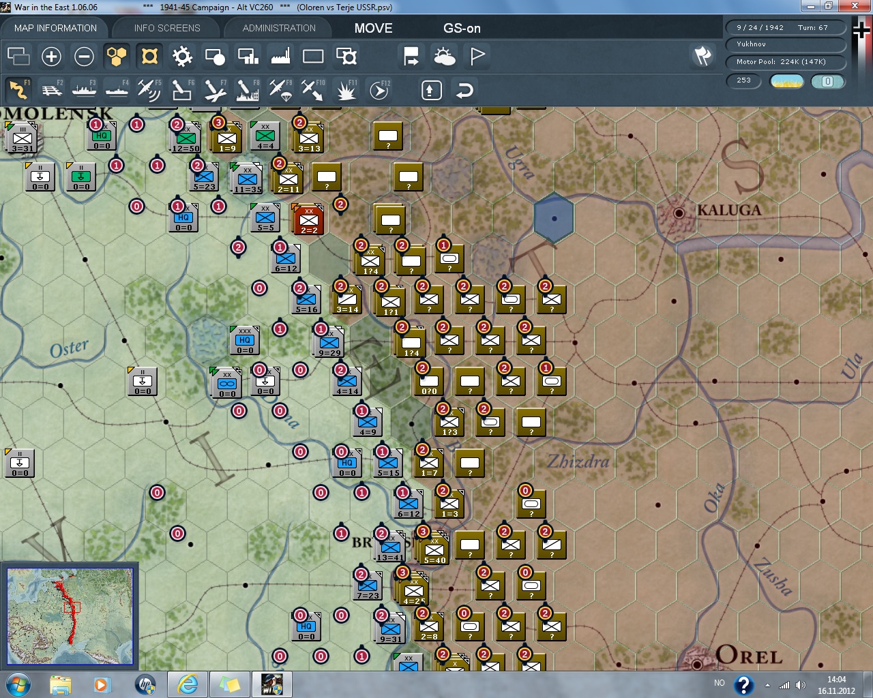The image size is (873, 698).
Task: Open the INFO SCREENS tab
Action: point(167,28)
